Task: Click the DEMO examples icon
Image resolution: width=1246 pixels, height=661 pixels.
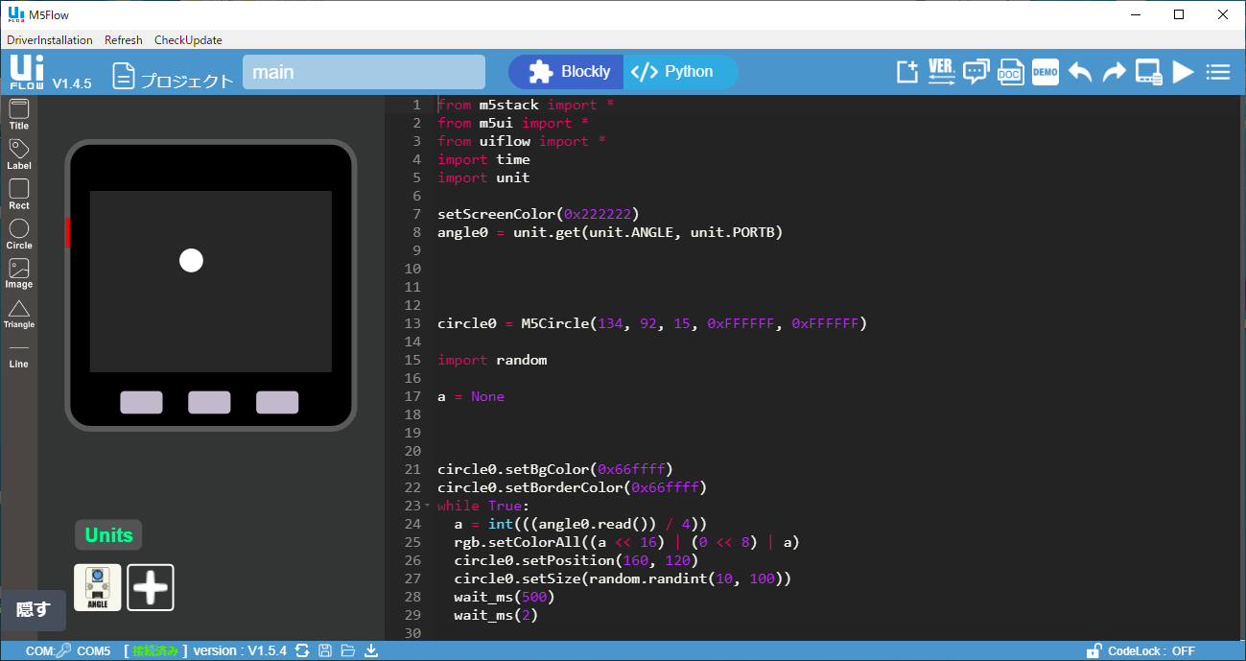Action: tap(1046, 72)
